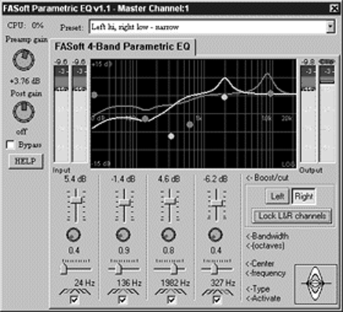Toggle the activate checkbox for the 327 Hz band
The image size is (343, 312).
[x=217, y=300]
